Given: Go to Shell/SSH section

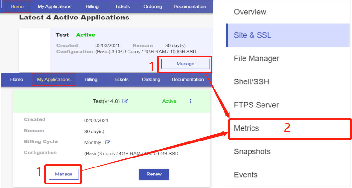Looking at the screenshot, I should click(x=251, y=82).
